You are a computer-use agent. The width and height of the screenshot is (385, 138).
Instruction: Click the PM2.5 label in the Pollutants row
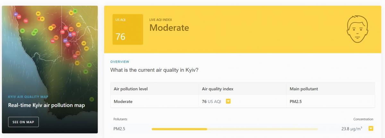[x=120, y=129]
